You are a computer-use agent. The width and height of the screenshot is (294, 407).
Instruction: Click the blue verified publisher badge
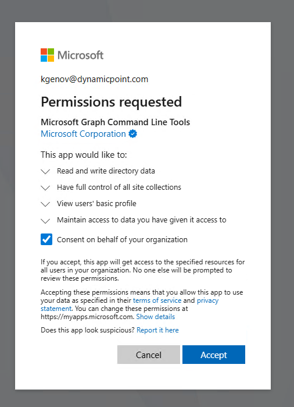tap(133, 134)
